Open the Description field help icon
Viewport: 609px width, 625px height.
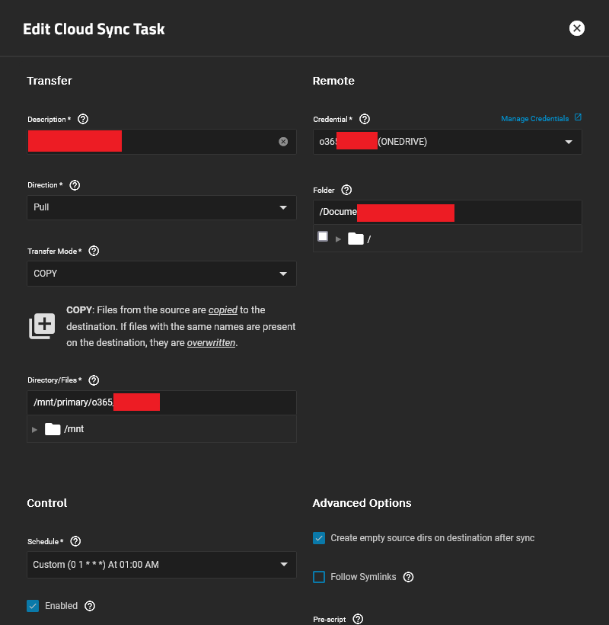click(83, 119)
